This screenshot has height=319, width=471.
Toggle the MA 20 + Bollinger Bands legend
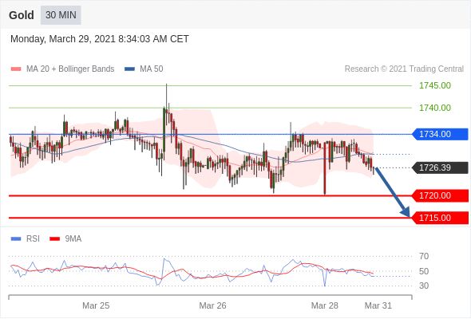pyautogui.click(x=62, y=69)
